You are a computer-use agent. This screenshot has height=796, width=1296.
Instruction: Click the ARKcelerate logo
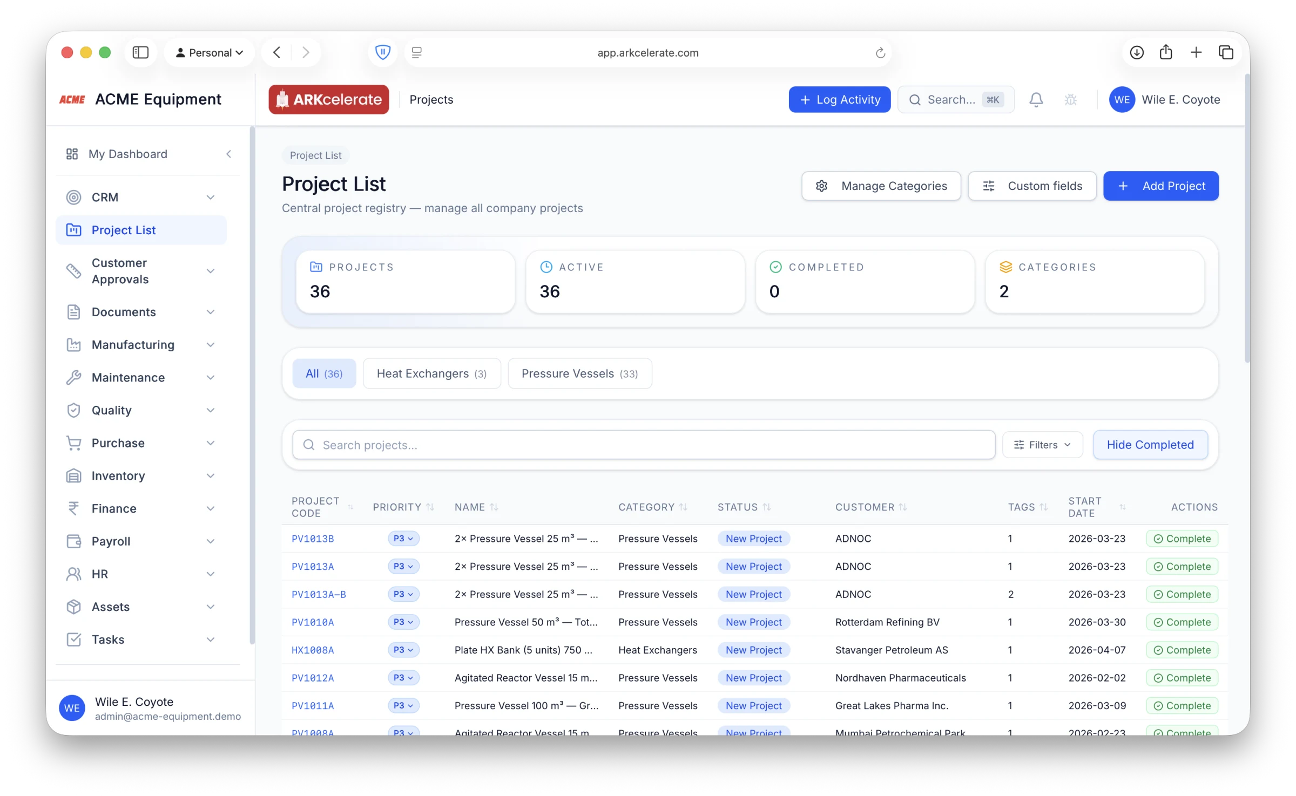(x=329, y=99)
